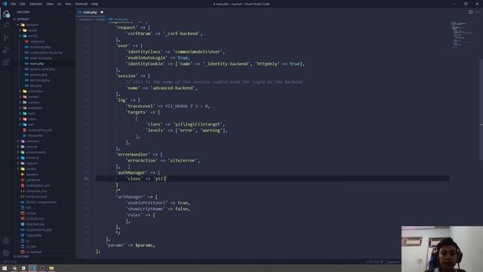Open the View menu
The image size is (483, 272).
(50, 4)
